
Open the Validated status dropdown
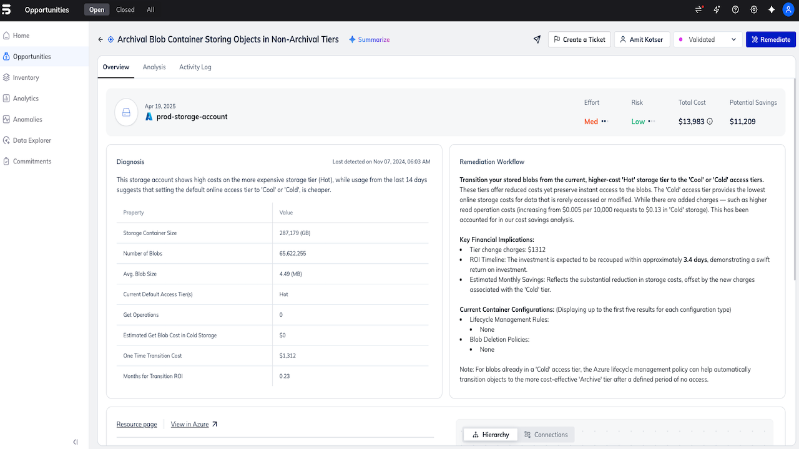point(708,39)
